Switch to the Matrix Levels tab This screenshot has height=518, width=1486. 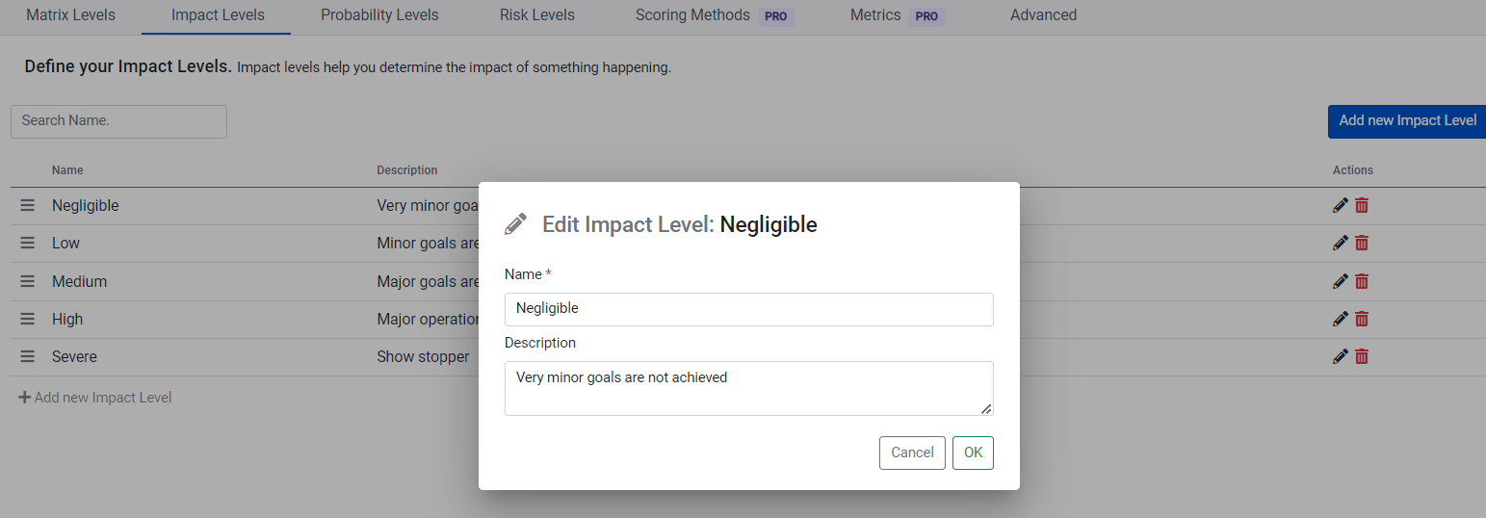[70, 15]
